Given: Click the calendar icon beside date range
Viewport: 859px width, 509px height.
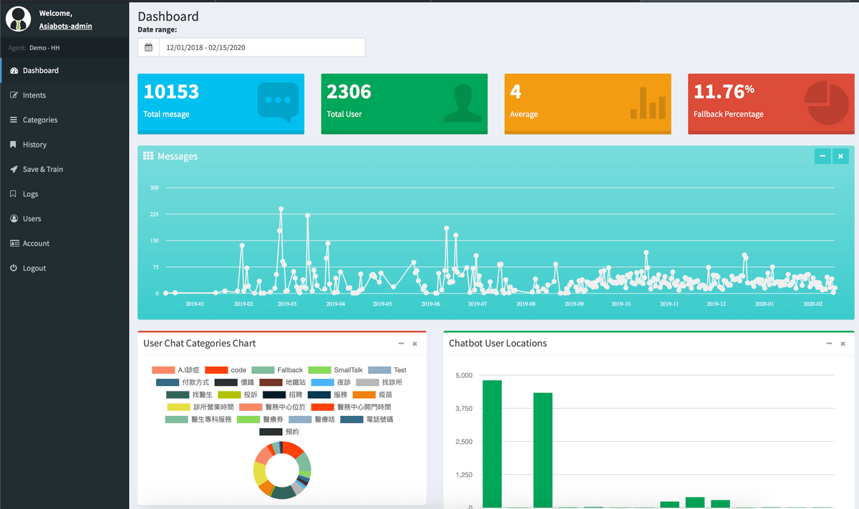Looking at the screenshot, I should click(x=148, y=48).
